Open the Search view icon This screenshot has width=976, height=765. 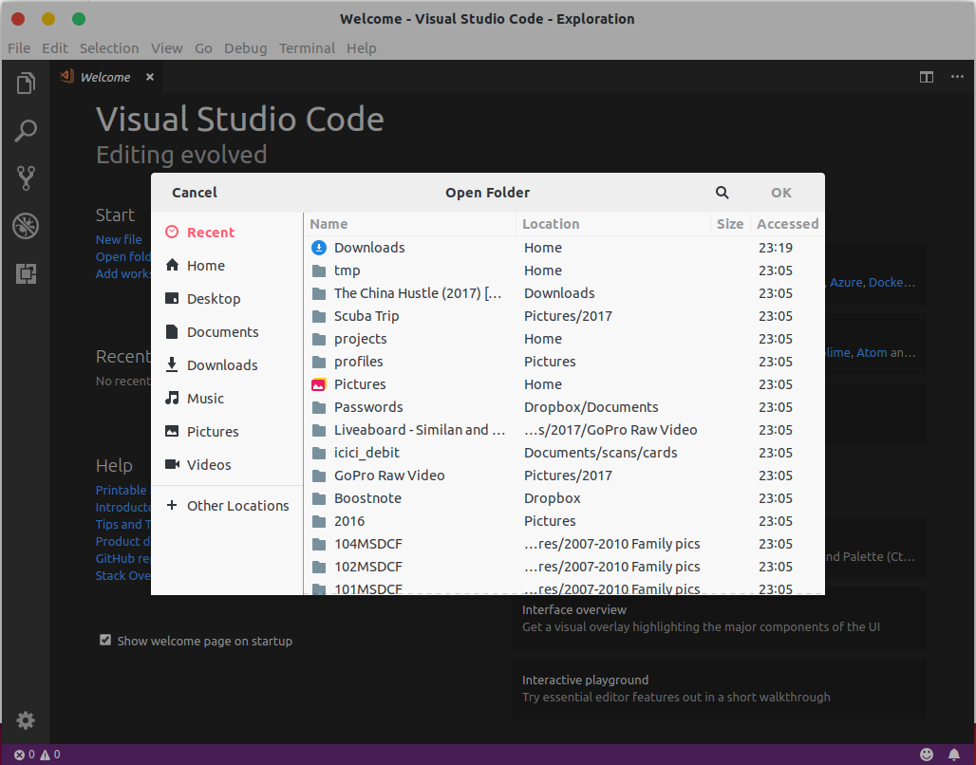[25, 130]
